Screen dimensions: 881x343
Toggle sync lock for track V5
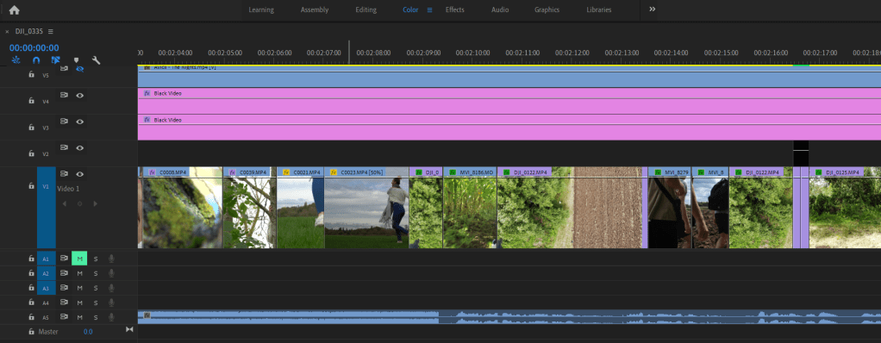(x=64, y=68)
